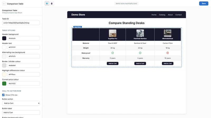Edit the #f5f5f5 alternating row hex field

pyautogui.click(x=24, y=56)
